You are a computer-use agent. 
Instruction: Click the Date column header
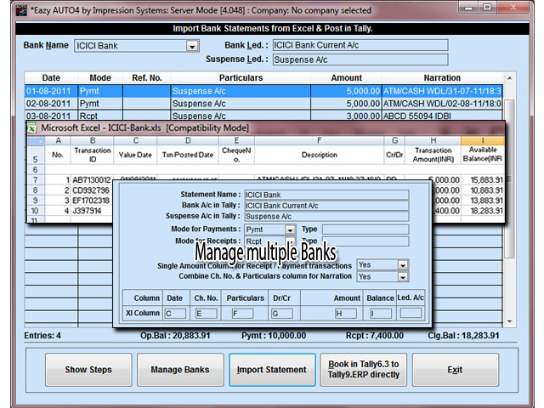tap(51, 78)
